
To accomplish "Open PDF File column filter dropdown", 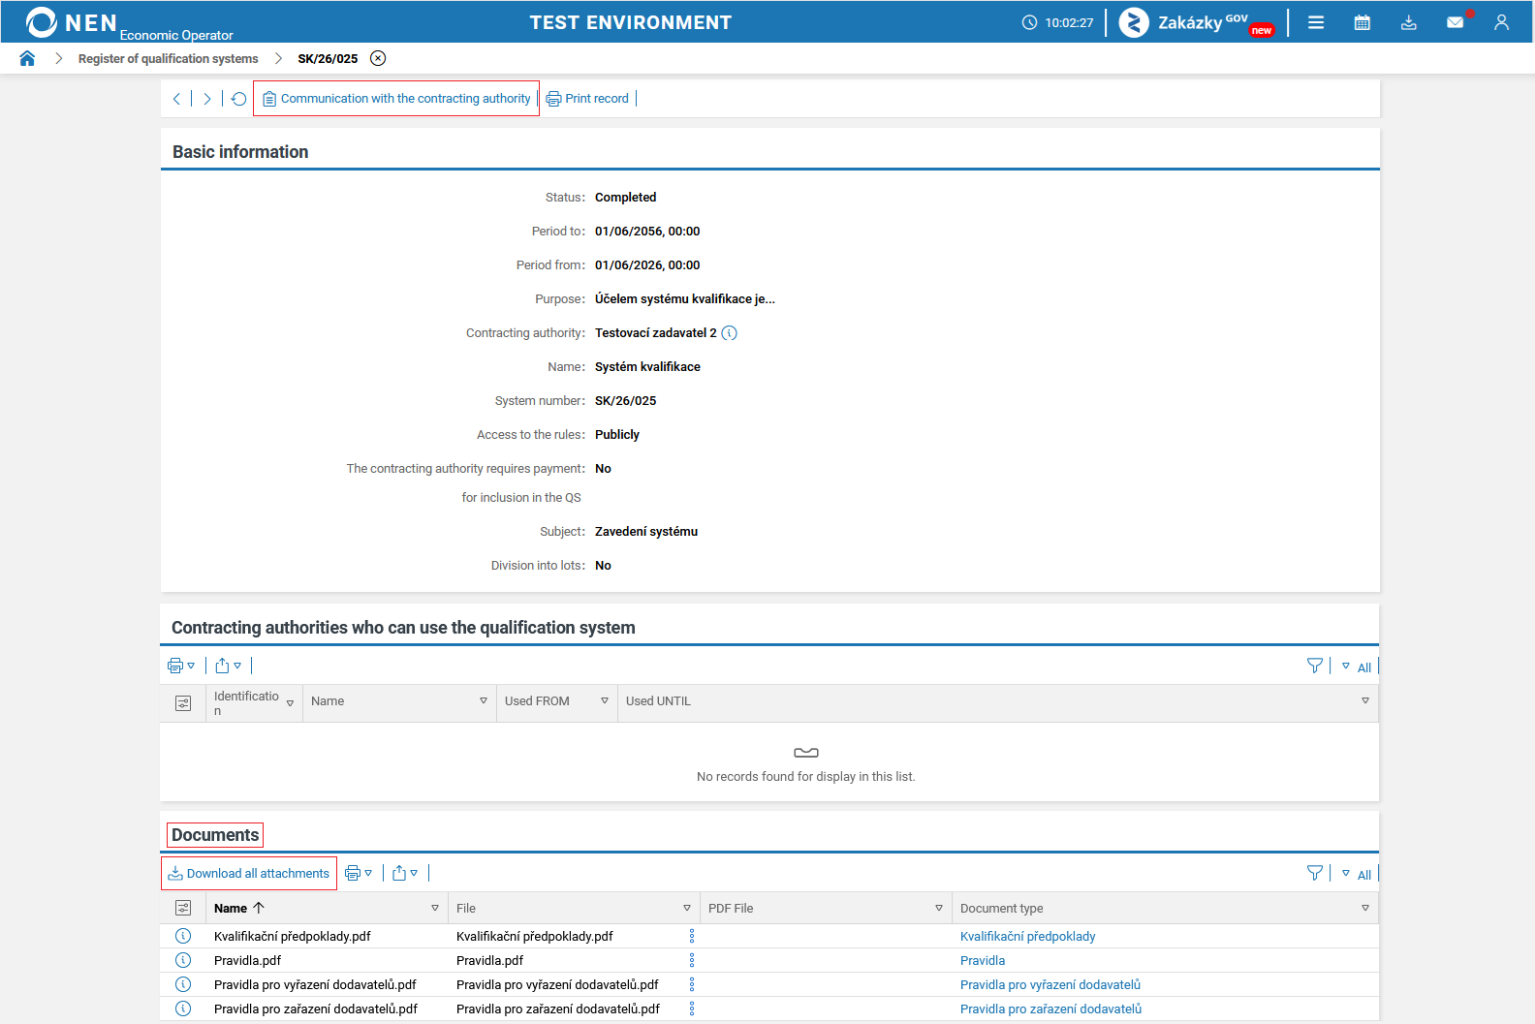I will coord(939,908).
